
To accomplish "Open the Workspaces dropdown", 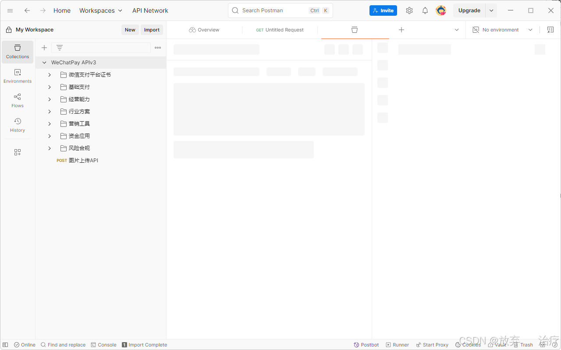I will coord(101,10).
